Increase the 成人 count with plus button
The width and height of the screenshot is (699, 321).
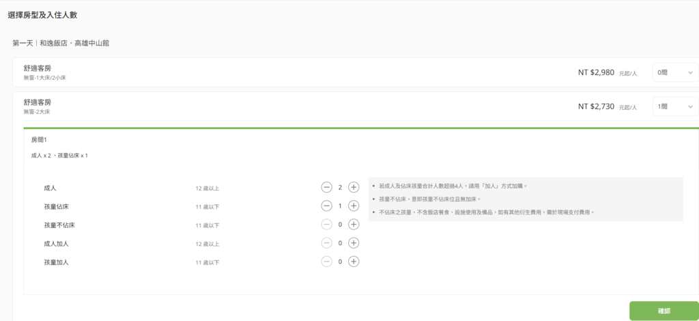pos(354,187)
